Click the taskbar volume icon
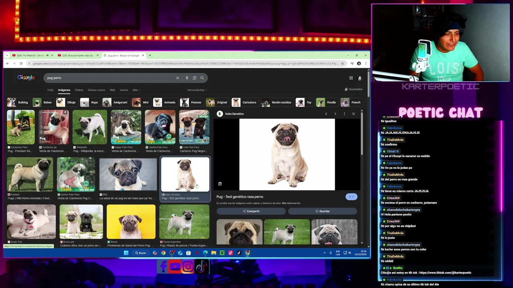This screenshot has width=513, height=288. click(x=349, y=253)
